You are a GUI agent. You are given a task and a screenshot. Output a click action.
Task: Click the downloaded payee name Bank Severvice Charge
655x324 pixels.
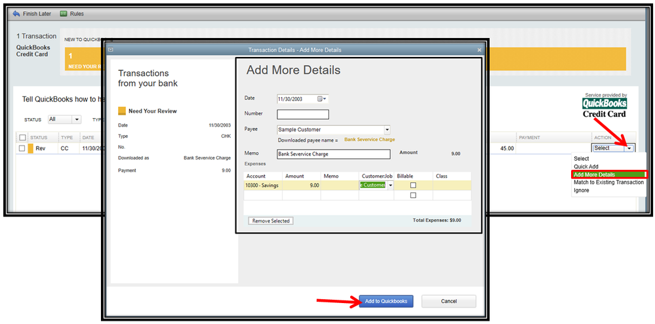369,139
